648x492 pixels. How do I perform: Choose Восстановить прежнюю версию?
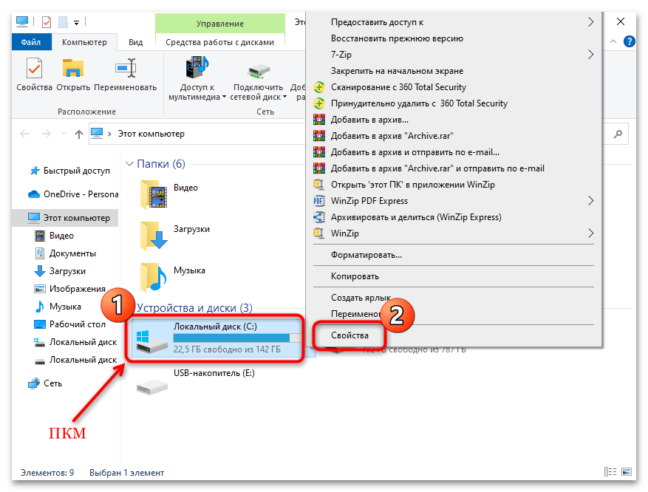[454, 38]
